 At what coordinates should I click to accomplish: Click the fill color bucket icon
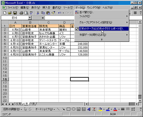point(100,109)
